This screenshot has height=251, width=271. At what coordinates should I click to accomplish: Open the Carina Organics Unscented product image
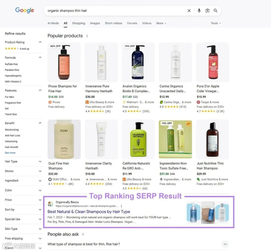pos(175,62)
